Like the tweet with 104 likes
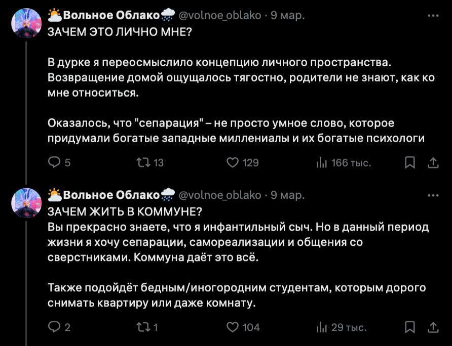This screenshot has height=346, width=452. coord(232,327)
